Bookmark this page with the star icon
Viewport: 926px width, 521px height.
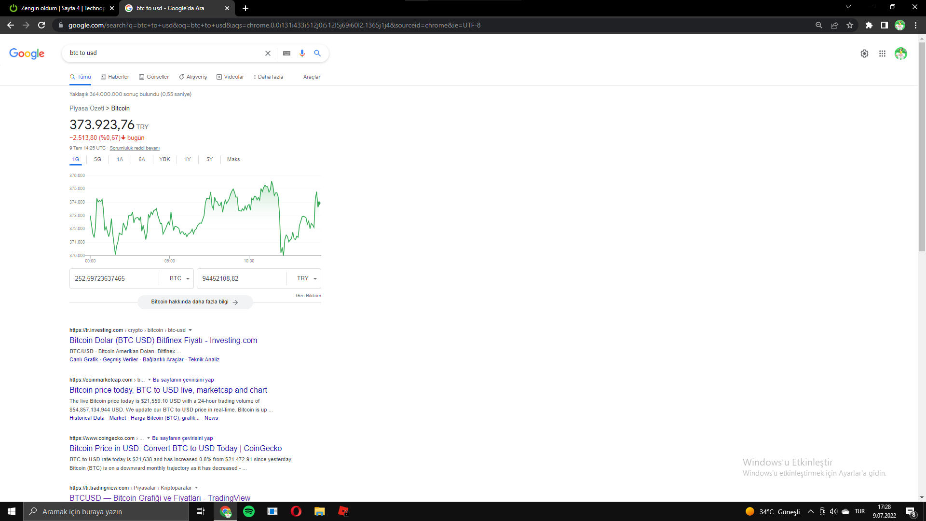(850, 25)
